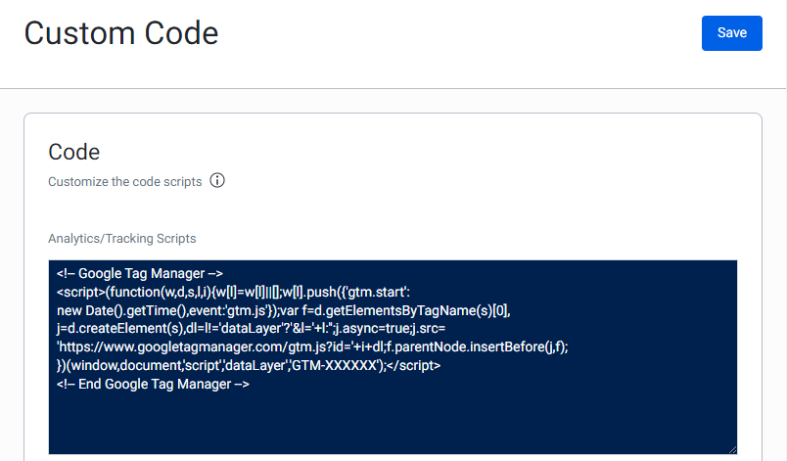Select the Code section heading
The height and width of the screenshot is (461, 787).
point(74,152)
